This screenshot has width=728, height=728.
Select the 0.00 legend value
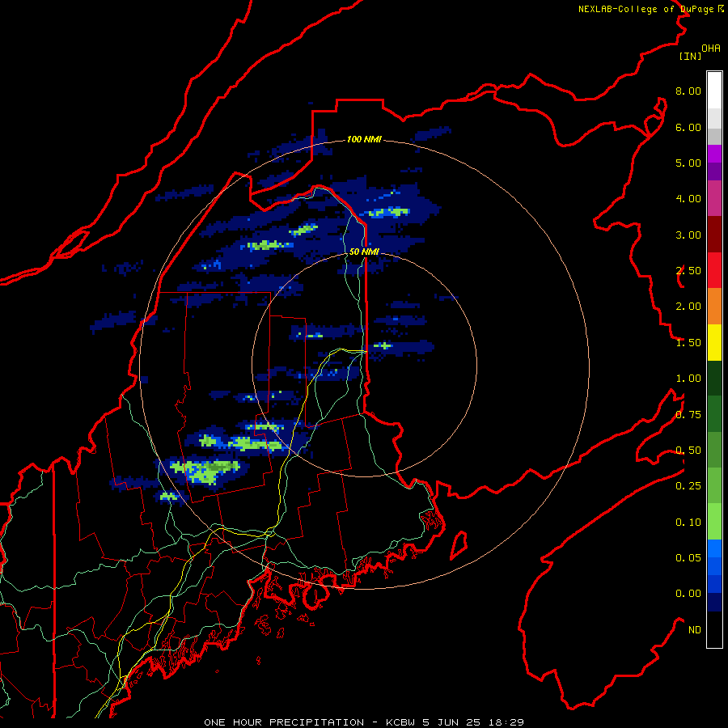tap(688, 594)
